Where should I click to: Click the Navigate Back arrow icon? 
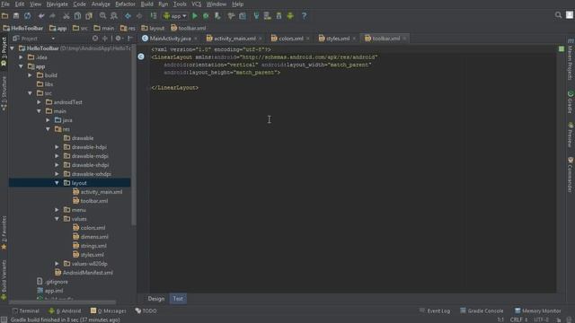(128, 16)
